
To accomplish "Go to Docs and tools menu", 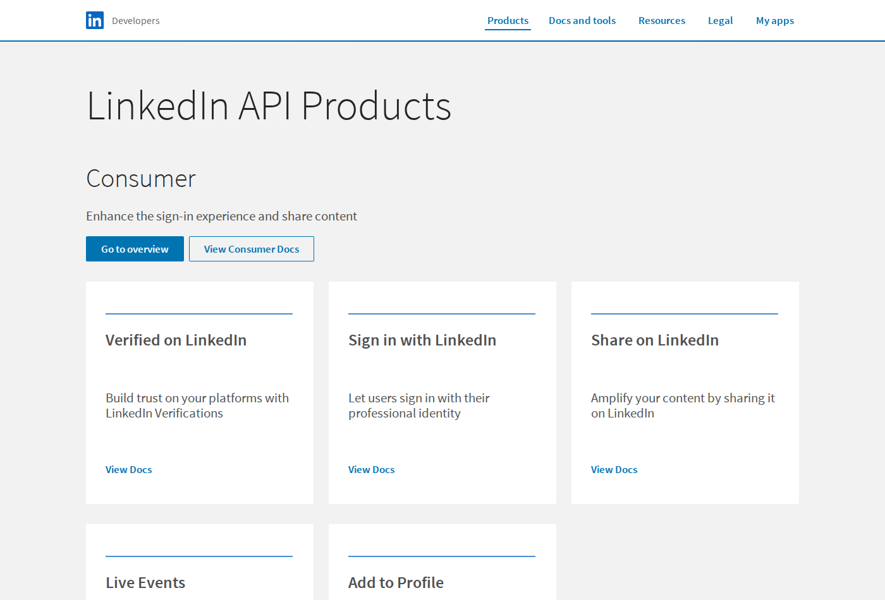I will click(x=582, y=21).
